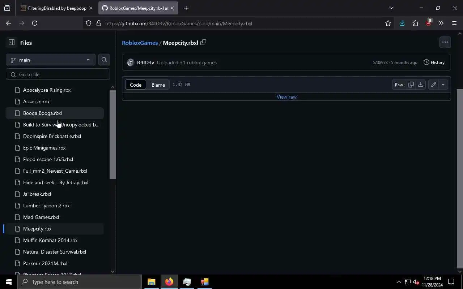The image size is (463, 289).
Task: Download raw file icon
Action: tap(420, 85)
